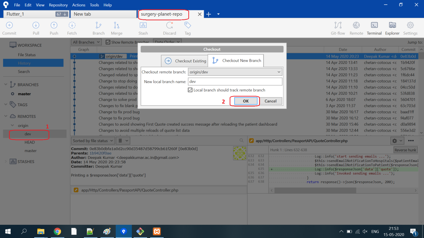This screenshot has width=424, height=238.
Task: Click the taskbar search magnifier
Action: [x=24, y=231]
